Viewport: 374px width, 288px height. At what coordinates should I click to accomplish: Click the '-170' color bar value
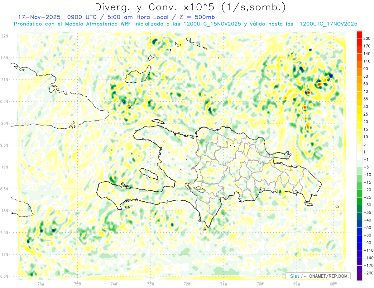click(368, 265)
